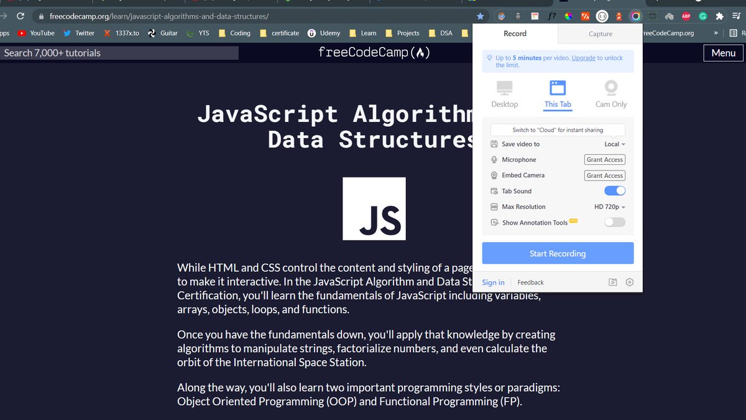Viewport: 746px width, 420px height.
Task: Click the site lock icon in the address bar
Action: coord(41,16)
